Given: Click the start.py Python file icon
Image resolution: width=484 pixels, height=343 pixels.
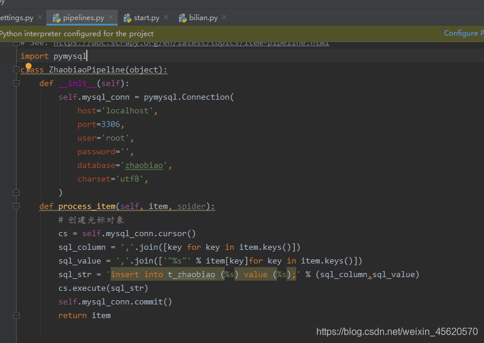Looking at the screenshot, I should tap(127, 18).
